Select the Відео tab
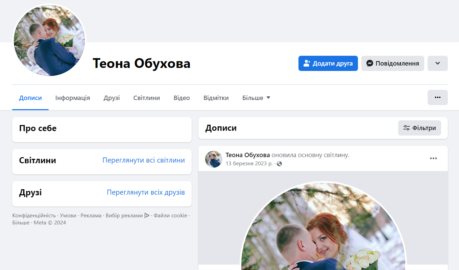 click(182, 98)
